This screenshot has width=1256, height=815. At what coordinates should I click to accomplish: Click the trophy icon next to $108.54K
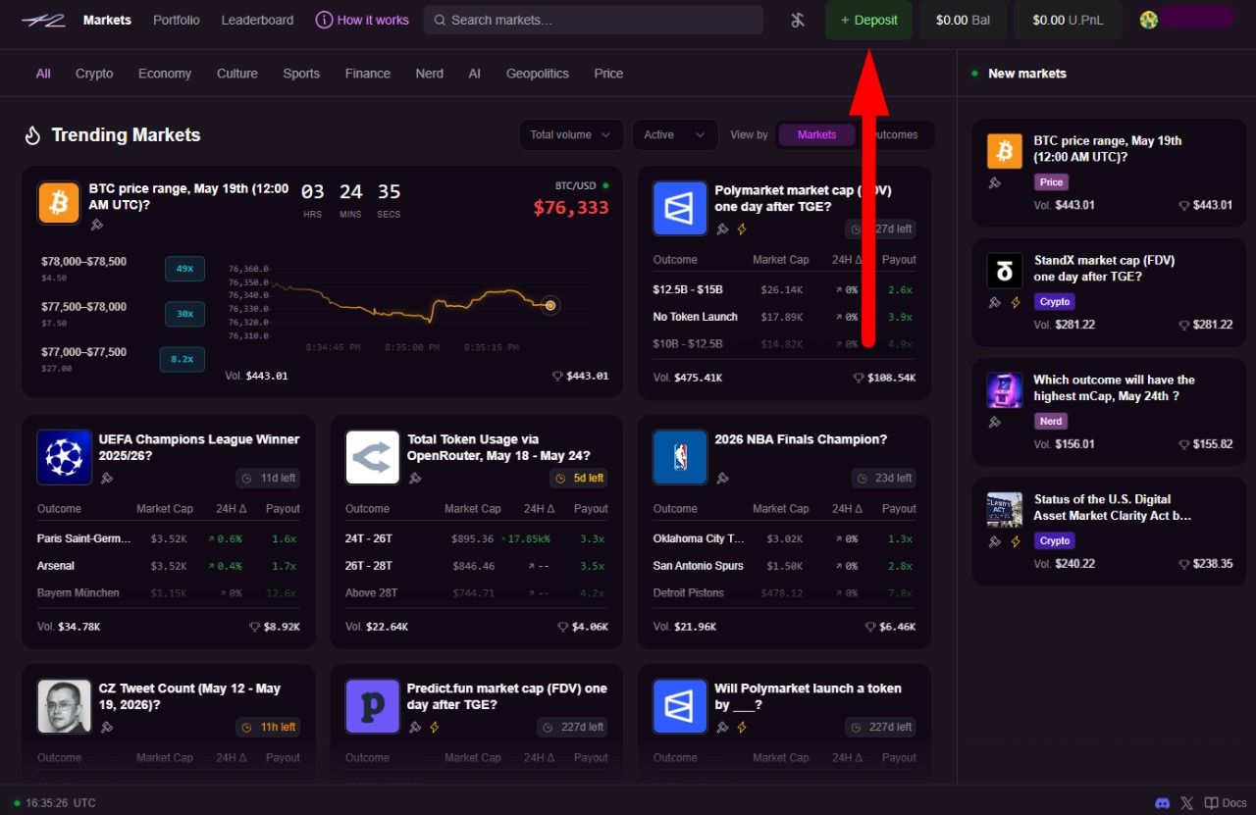(x=859, y=378)
